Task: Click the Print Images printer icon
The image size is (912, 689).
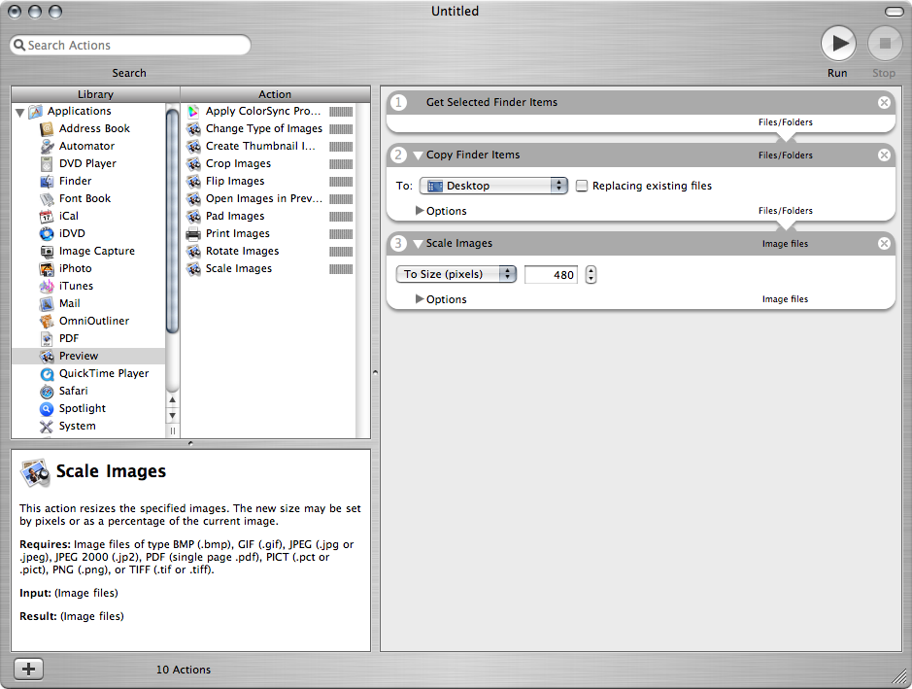Action: (193, 234)
